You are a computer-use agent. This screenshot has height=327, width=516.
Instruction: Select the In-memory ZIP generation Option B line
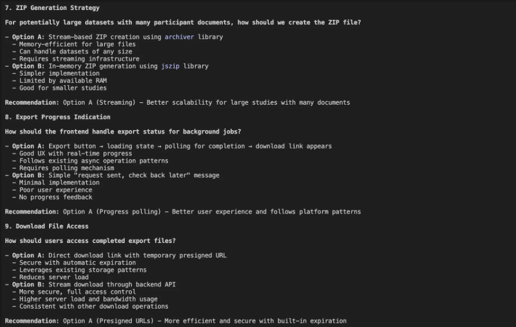(110, 66)
